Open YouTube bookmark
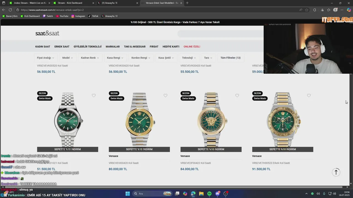The height and width of the screenshot is (198, 353). coord(62,16)
